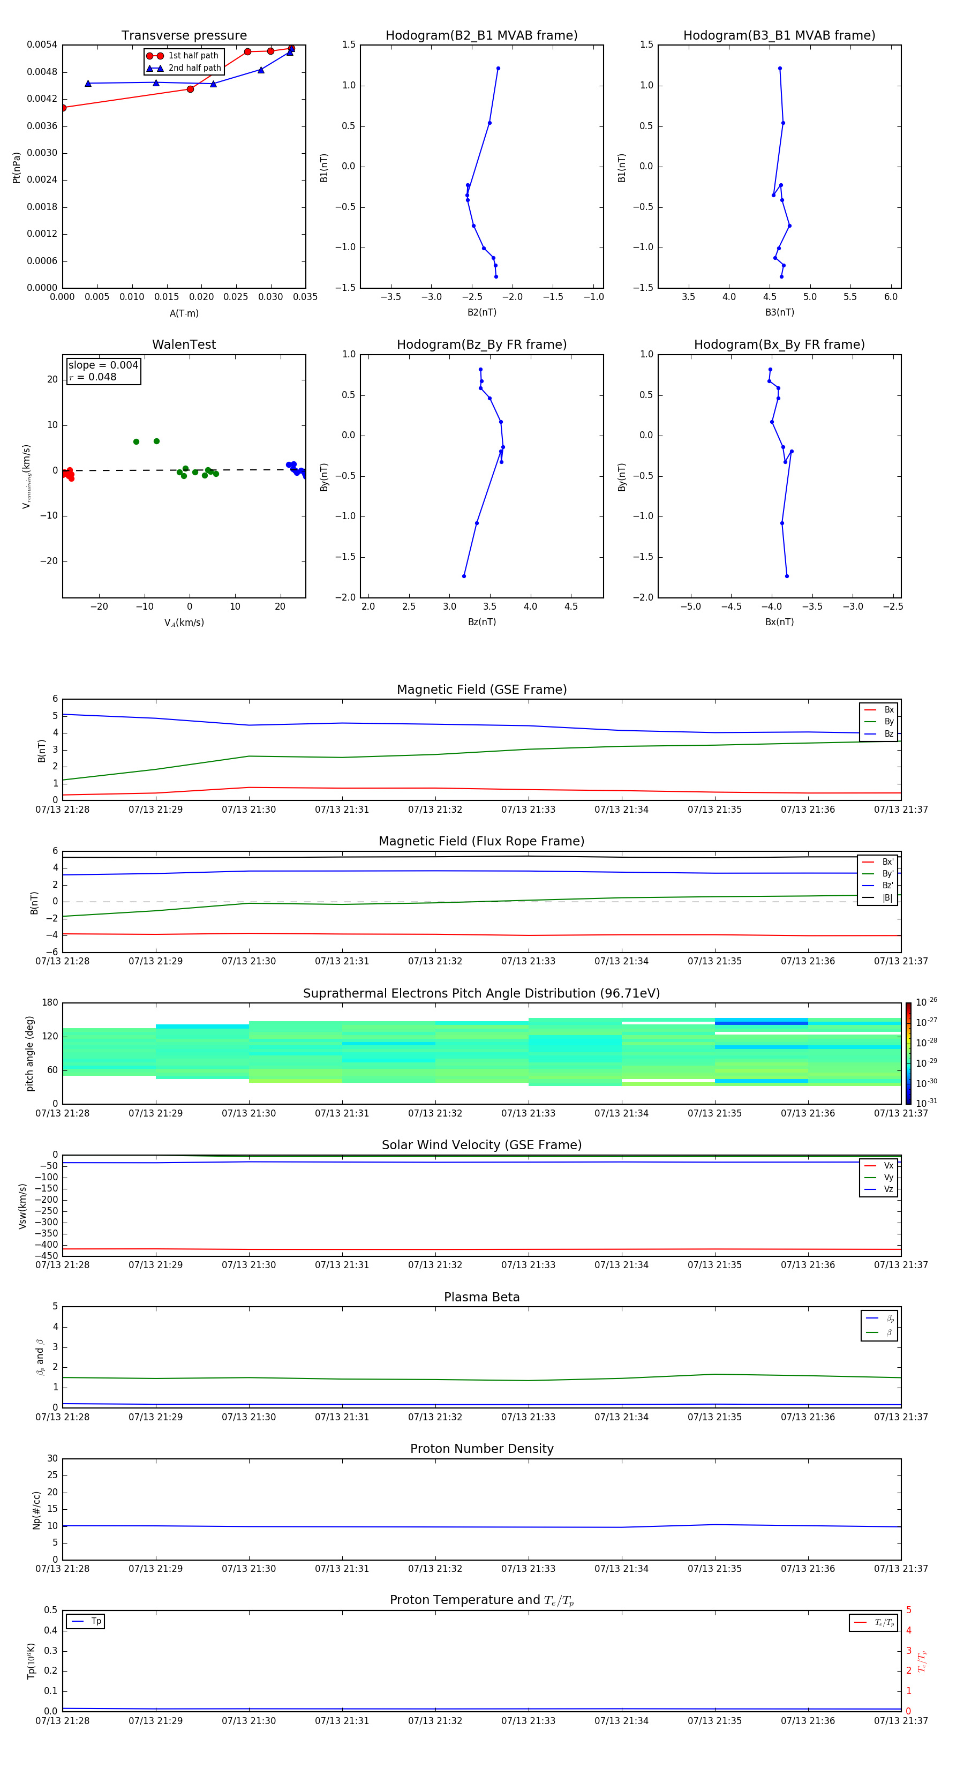Click the 'A(T·m)' x-axis label
The width and height of the screenshot is (964, 1768).
click(184, 313)
